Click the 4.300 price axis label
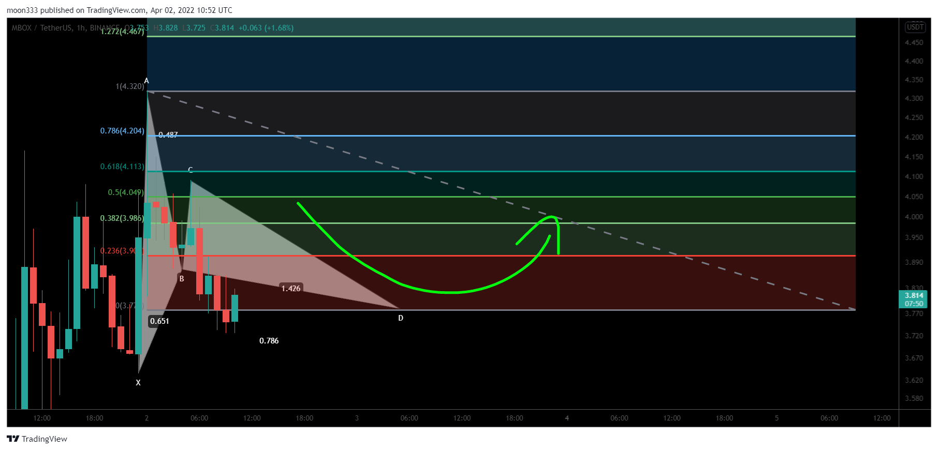Screen dimensions: 938x450 pos(914,98)
